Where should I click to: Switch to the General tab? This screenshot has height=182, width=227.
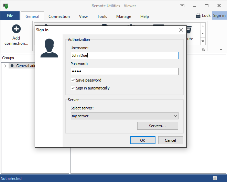coord(32,17)
